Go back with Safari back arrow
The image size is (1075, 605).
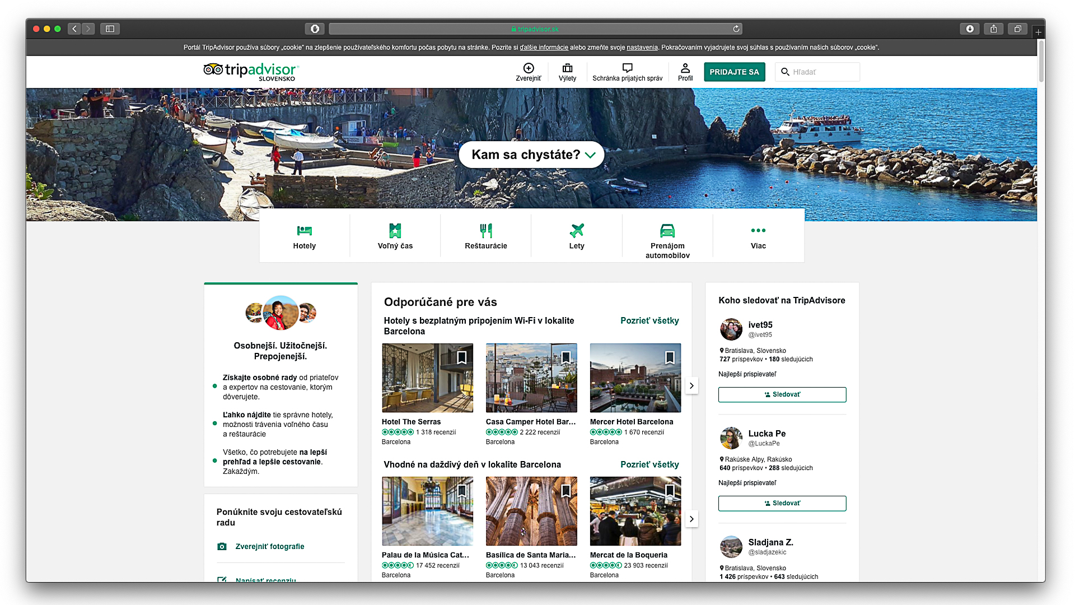pos(74,29)
